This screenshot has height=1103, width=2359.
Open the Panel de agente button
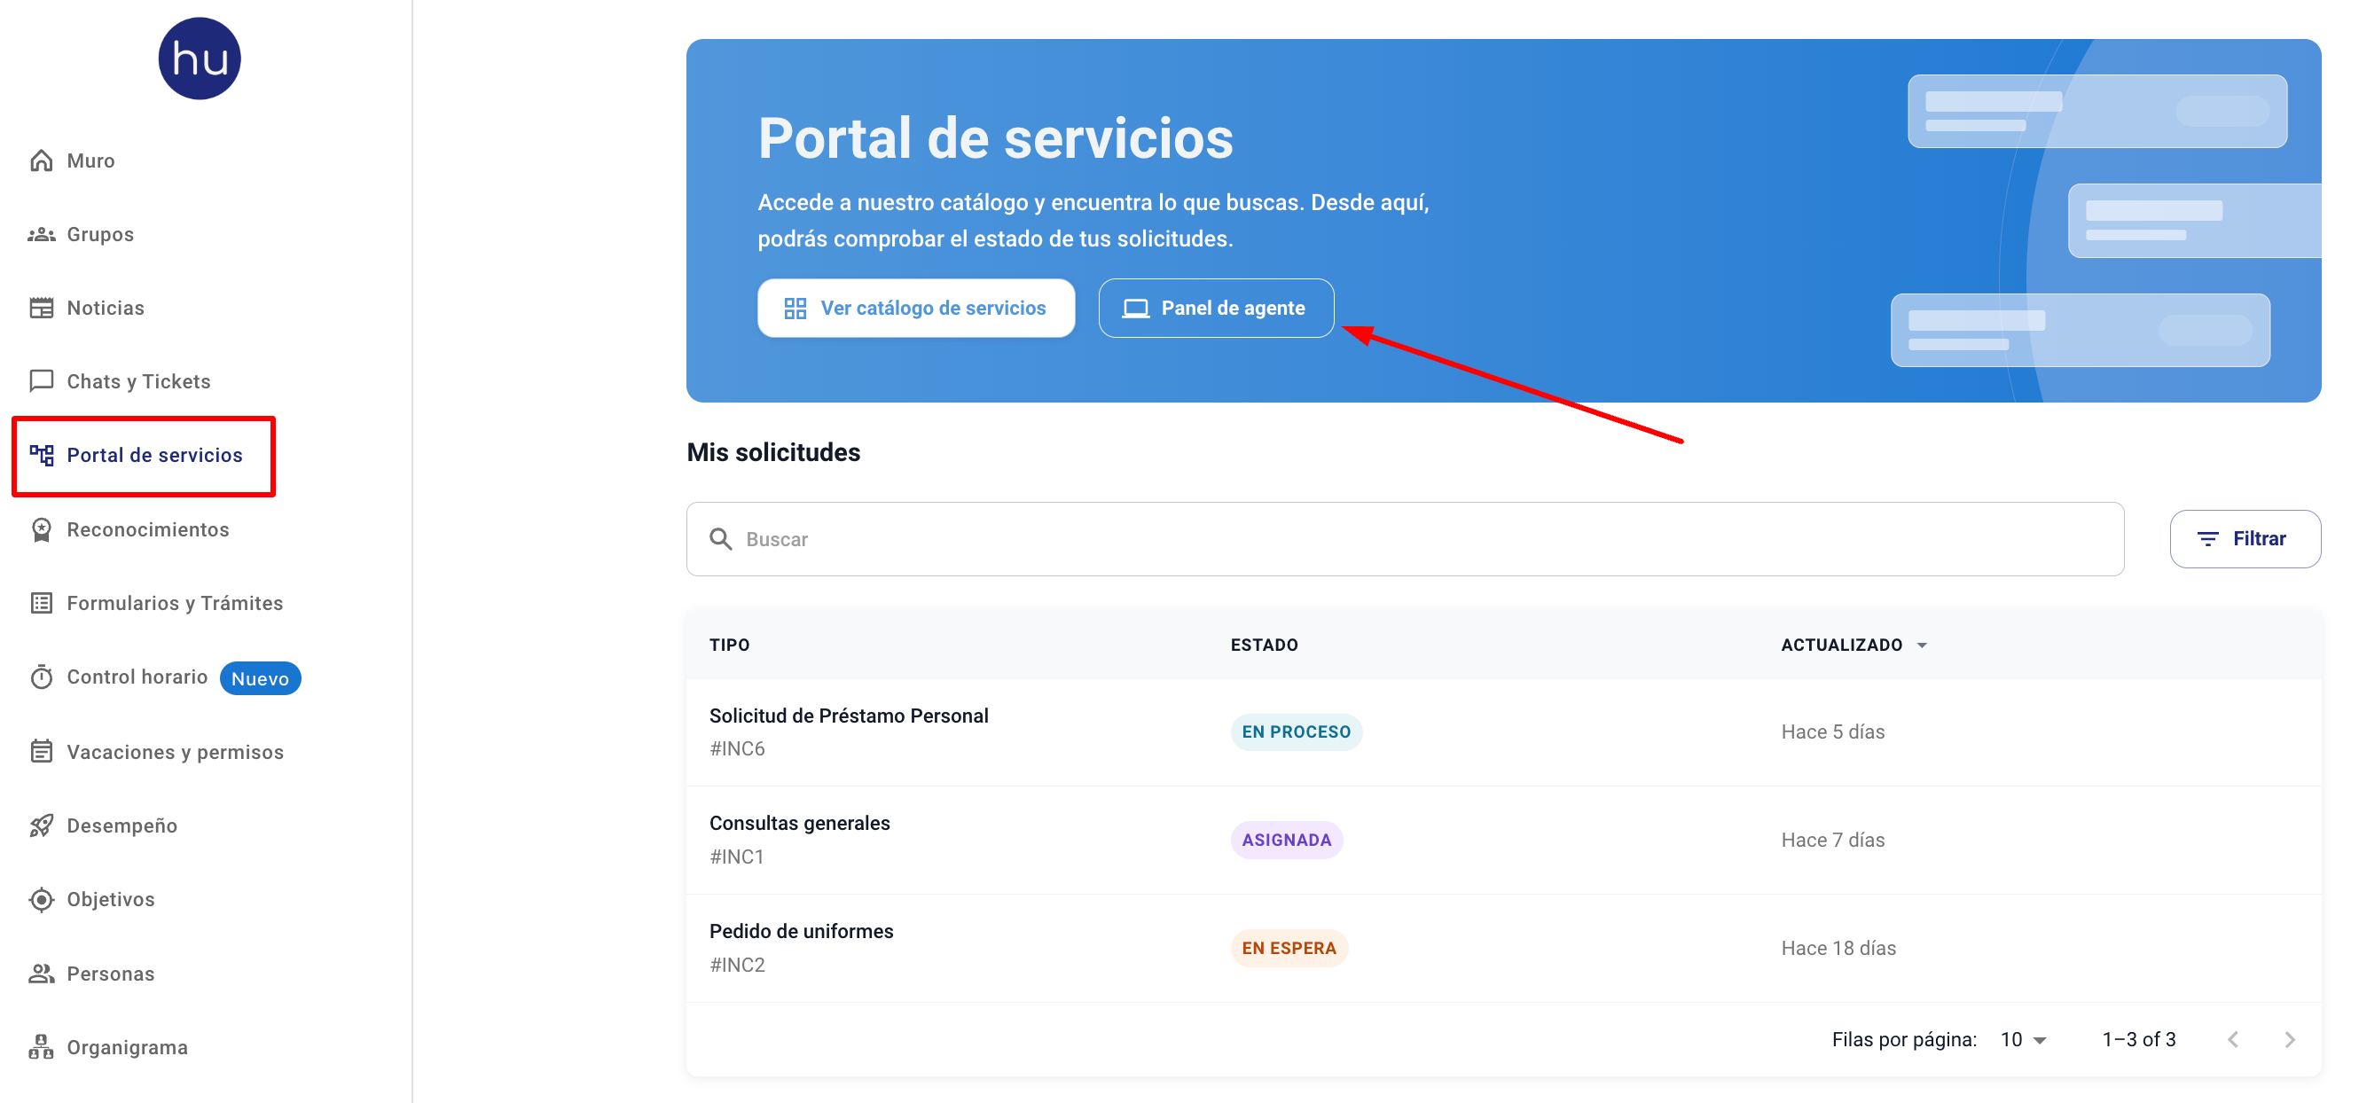tap(1215, 309)
